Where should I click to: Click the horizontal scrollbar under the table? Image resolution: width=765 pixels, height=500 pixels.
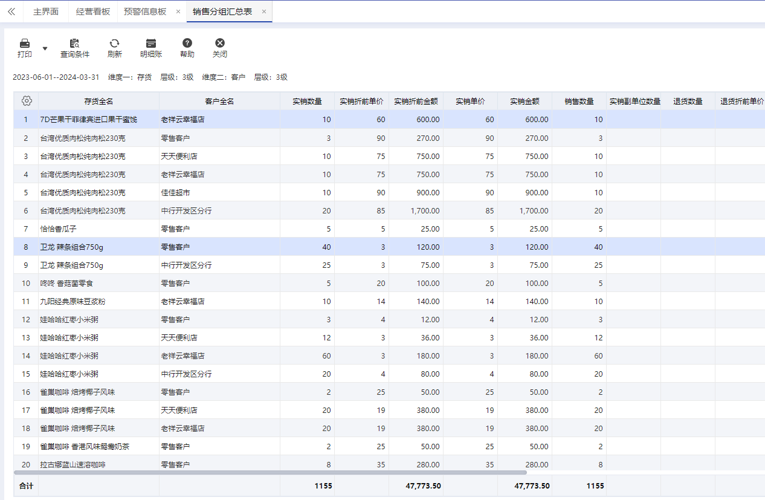pyautogui.click(x=270, y=472)
